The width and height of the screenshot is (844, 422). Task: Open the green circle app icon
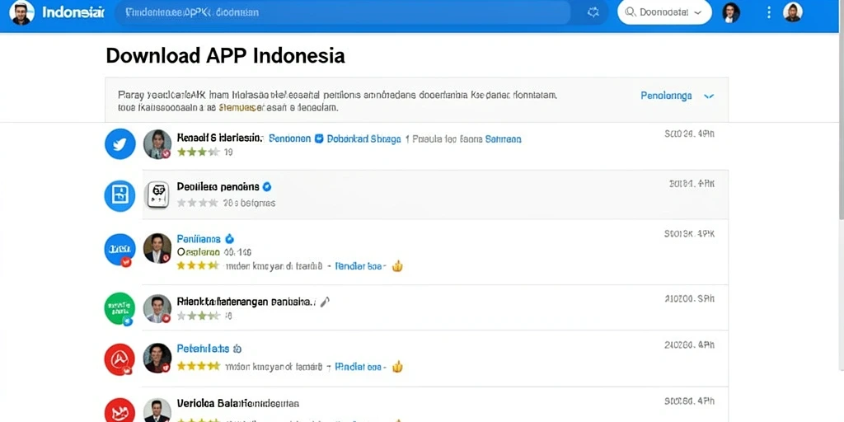point(120,308)
